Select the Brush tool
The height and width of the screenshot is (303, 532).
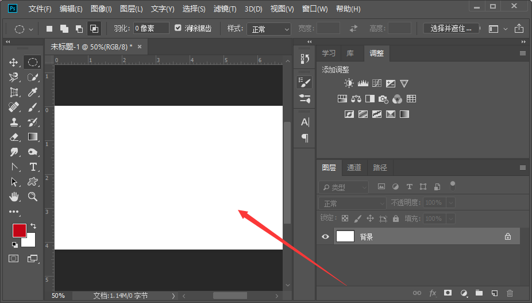(33, 108)
